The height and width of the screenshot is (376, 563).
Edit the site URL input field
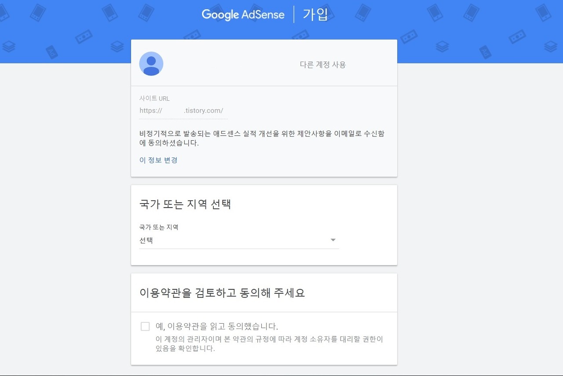(183, 111)
